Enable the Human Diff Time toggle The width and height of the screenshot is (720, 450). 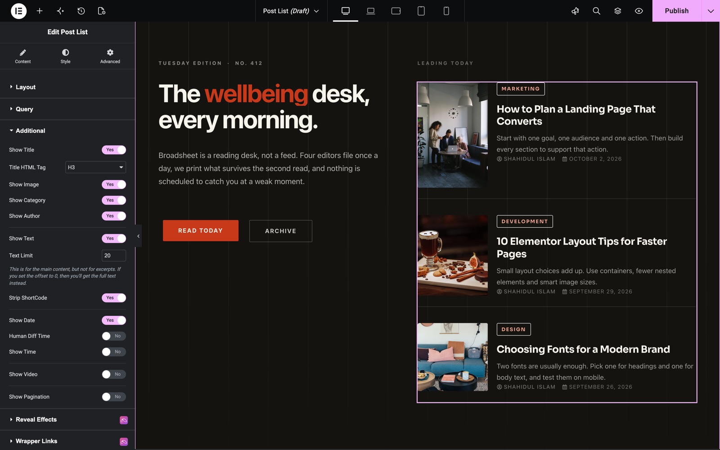(x=113, y=336)
